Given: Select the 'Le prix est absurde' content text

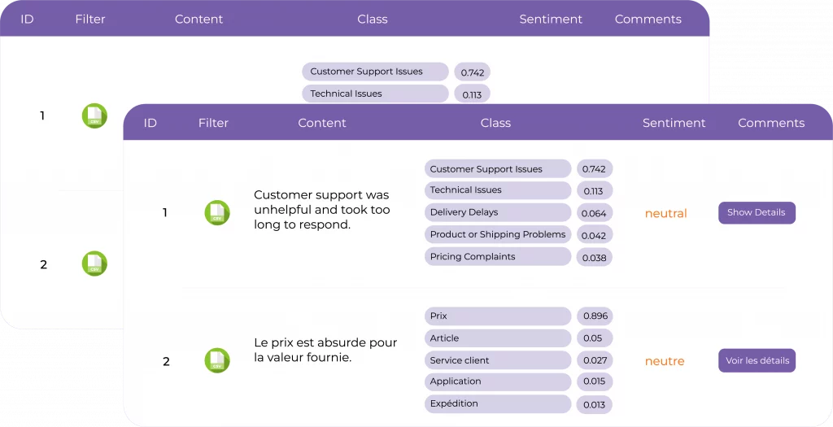Looking at the screenshot, I should click(x=325, y=350).
